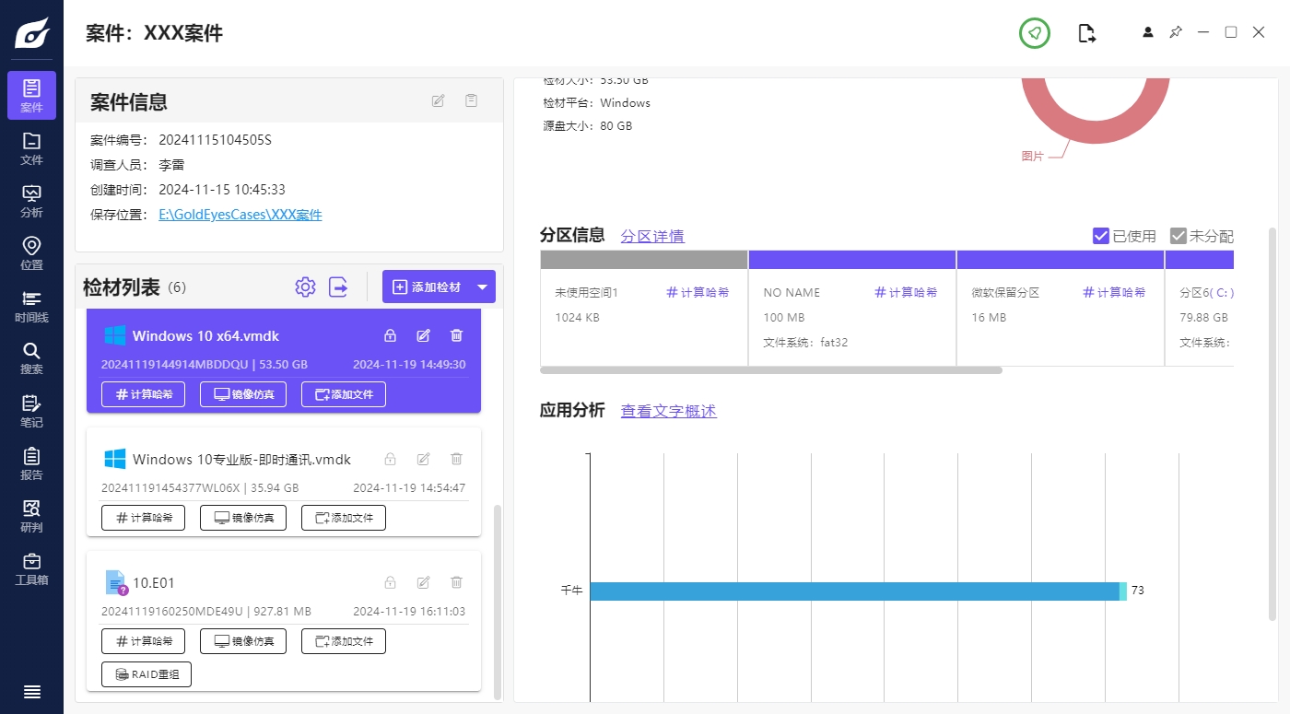Open 查看文字概述 text summary link
Image resolution: width=1290 pixels, height=714 pixels.
[x=667, y=411]
